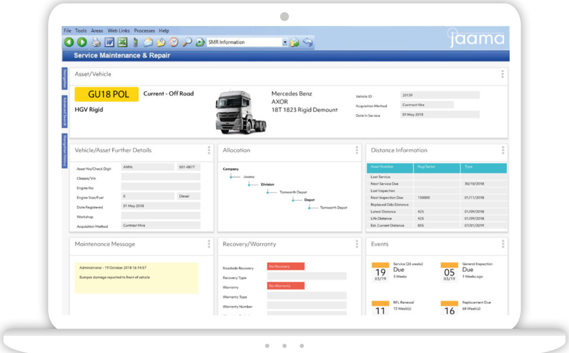Click the Warranty Type field

(307, 295)
